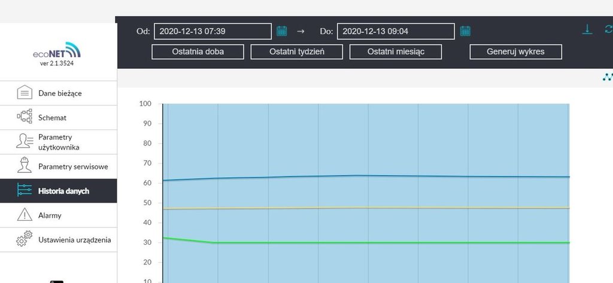The width and height of the screenshot is (613, 283).
Task: Click the Alarmy warning triangle icon
Action: 24,215
